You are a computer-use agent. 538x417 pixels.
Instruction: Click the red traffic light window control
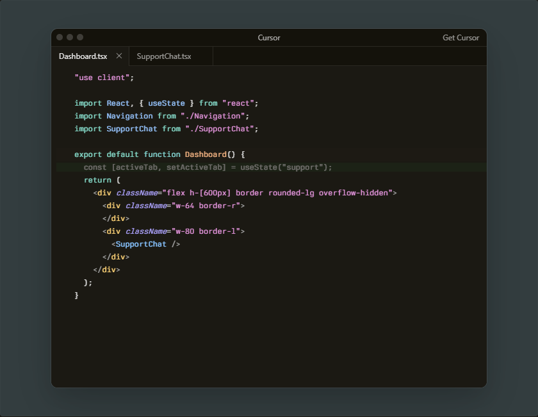pyautogui.click(x=59, y=38)
